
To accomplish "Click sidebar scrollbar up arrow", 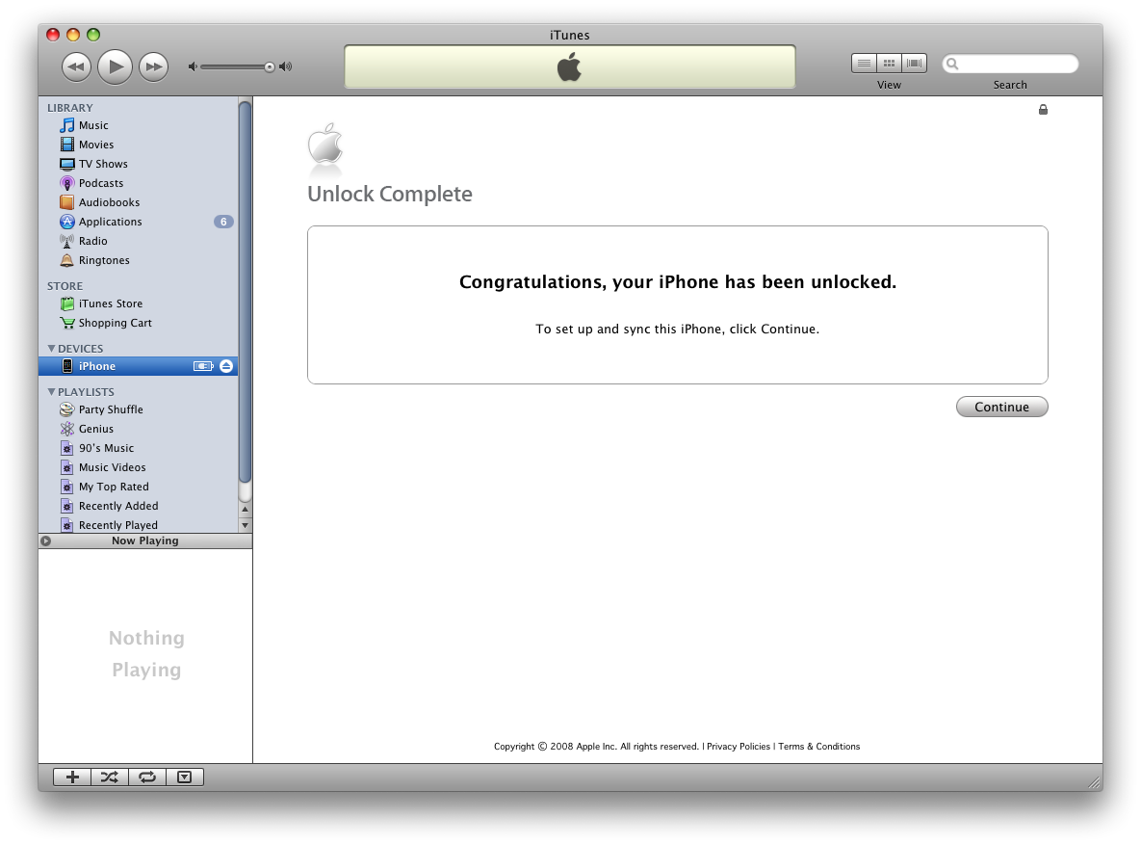I will coord(246,509).
